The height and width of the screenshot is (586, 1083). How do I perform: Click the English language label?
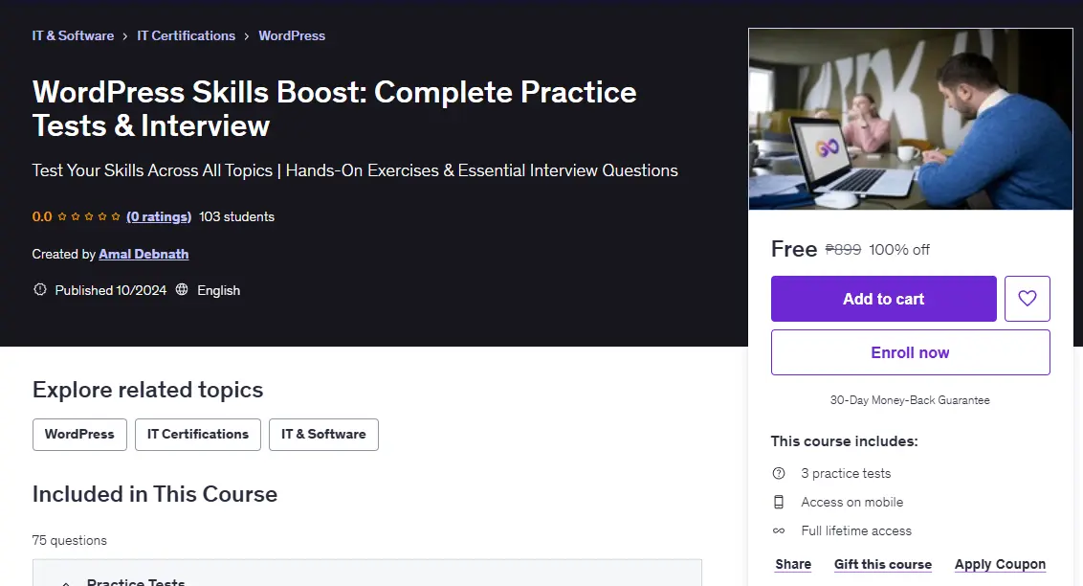(x=218, y=290)
